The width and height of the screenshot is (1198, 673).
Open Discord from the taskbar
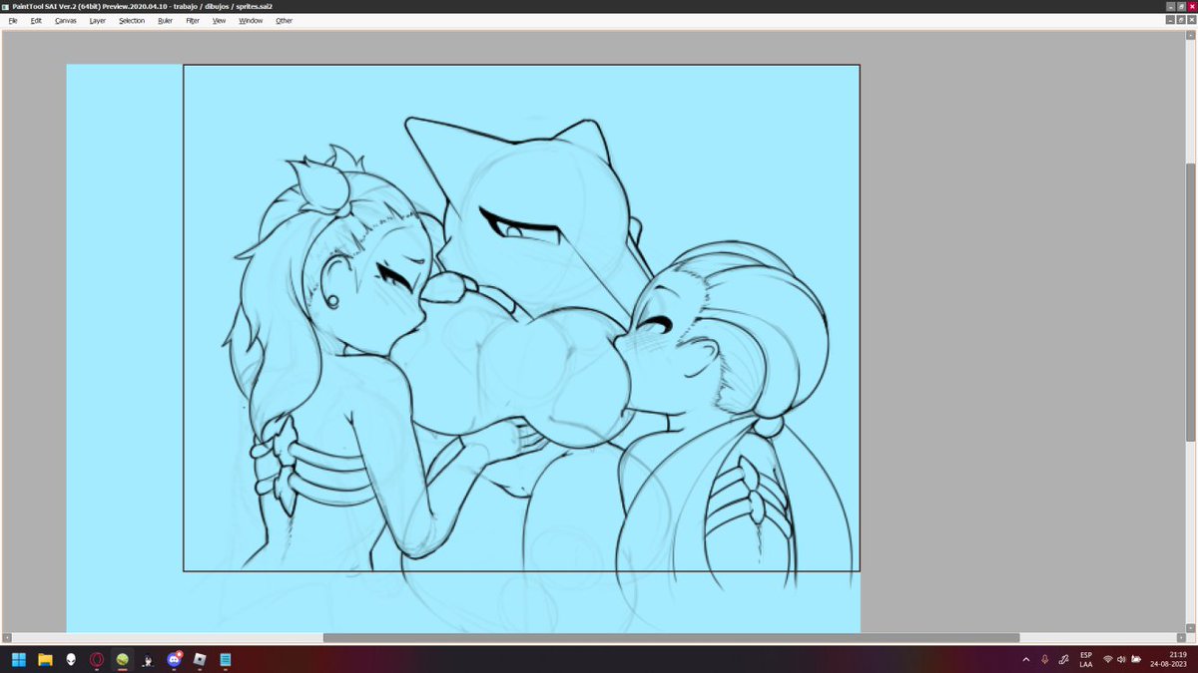click(175, 659)
